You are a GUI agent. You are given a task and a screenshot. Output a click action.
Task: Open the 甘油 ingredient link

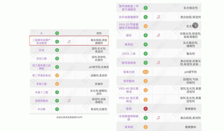(41, 50)
